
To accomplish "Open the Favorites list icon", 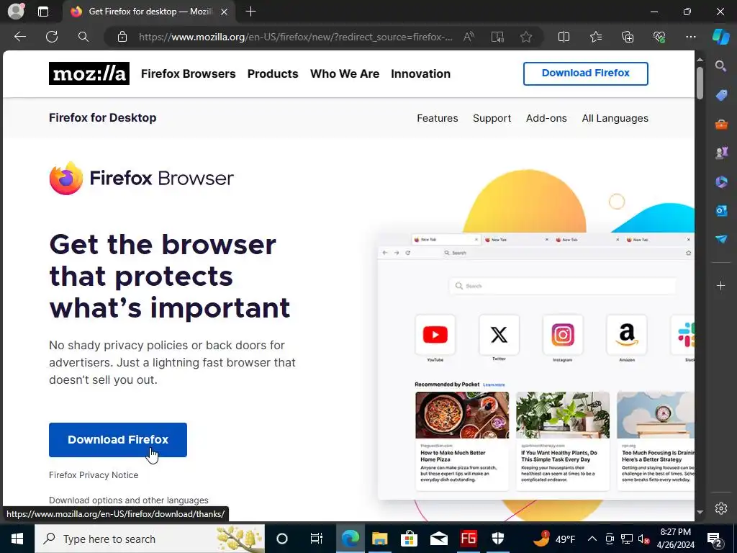I will (x=595, y=37).
